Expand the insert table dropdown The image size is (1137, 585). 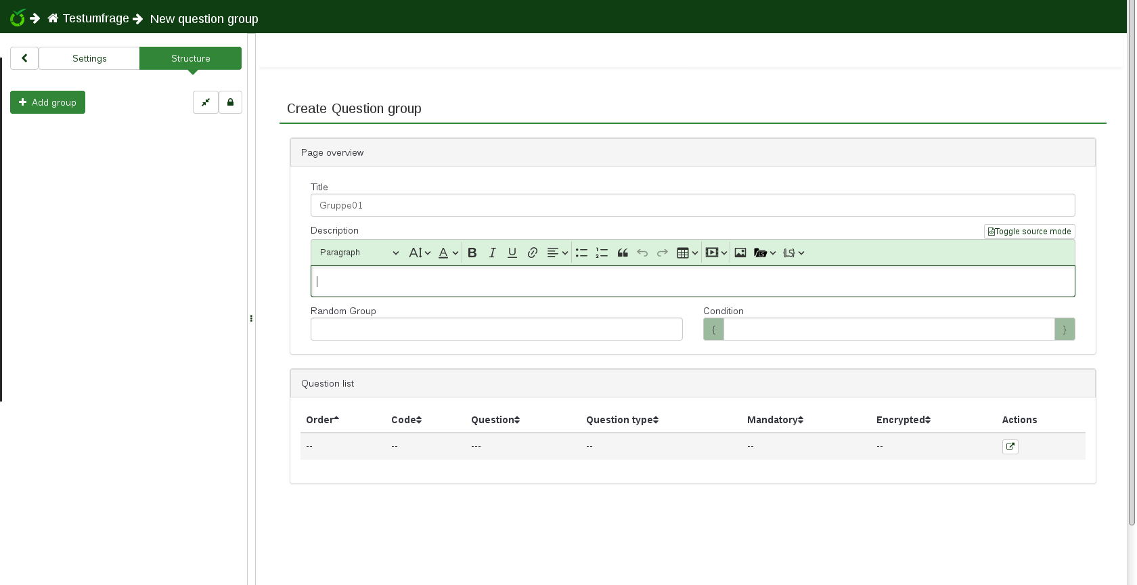687,253
